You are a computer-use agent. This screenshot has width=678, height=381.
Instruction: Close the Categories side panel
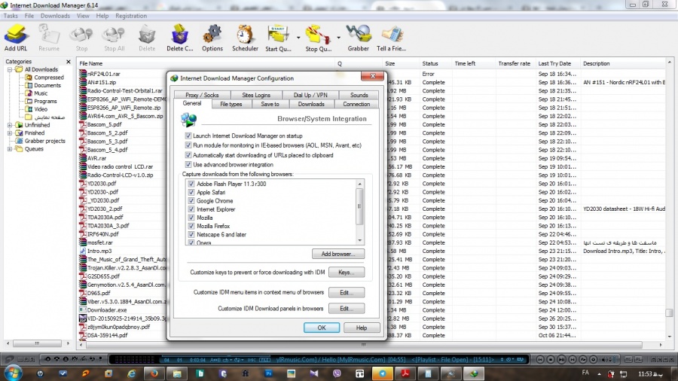pyautogui.click(x=69, y=62)
